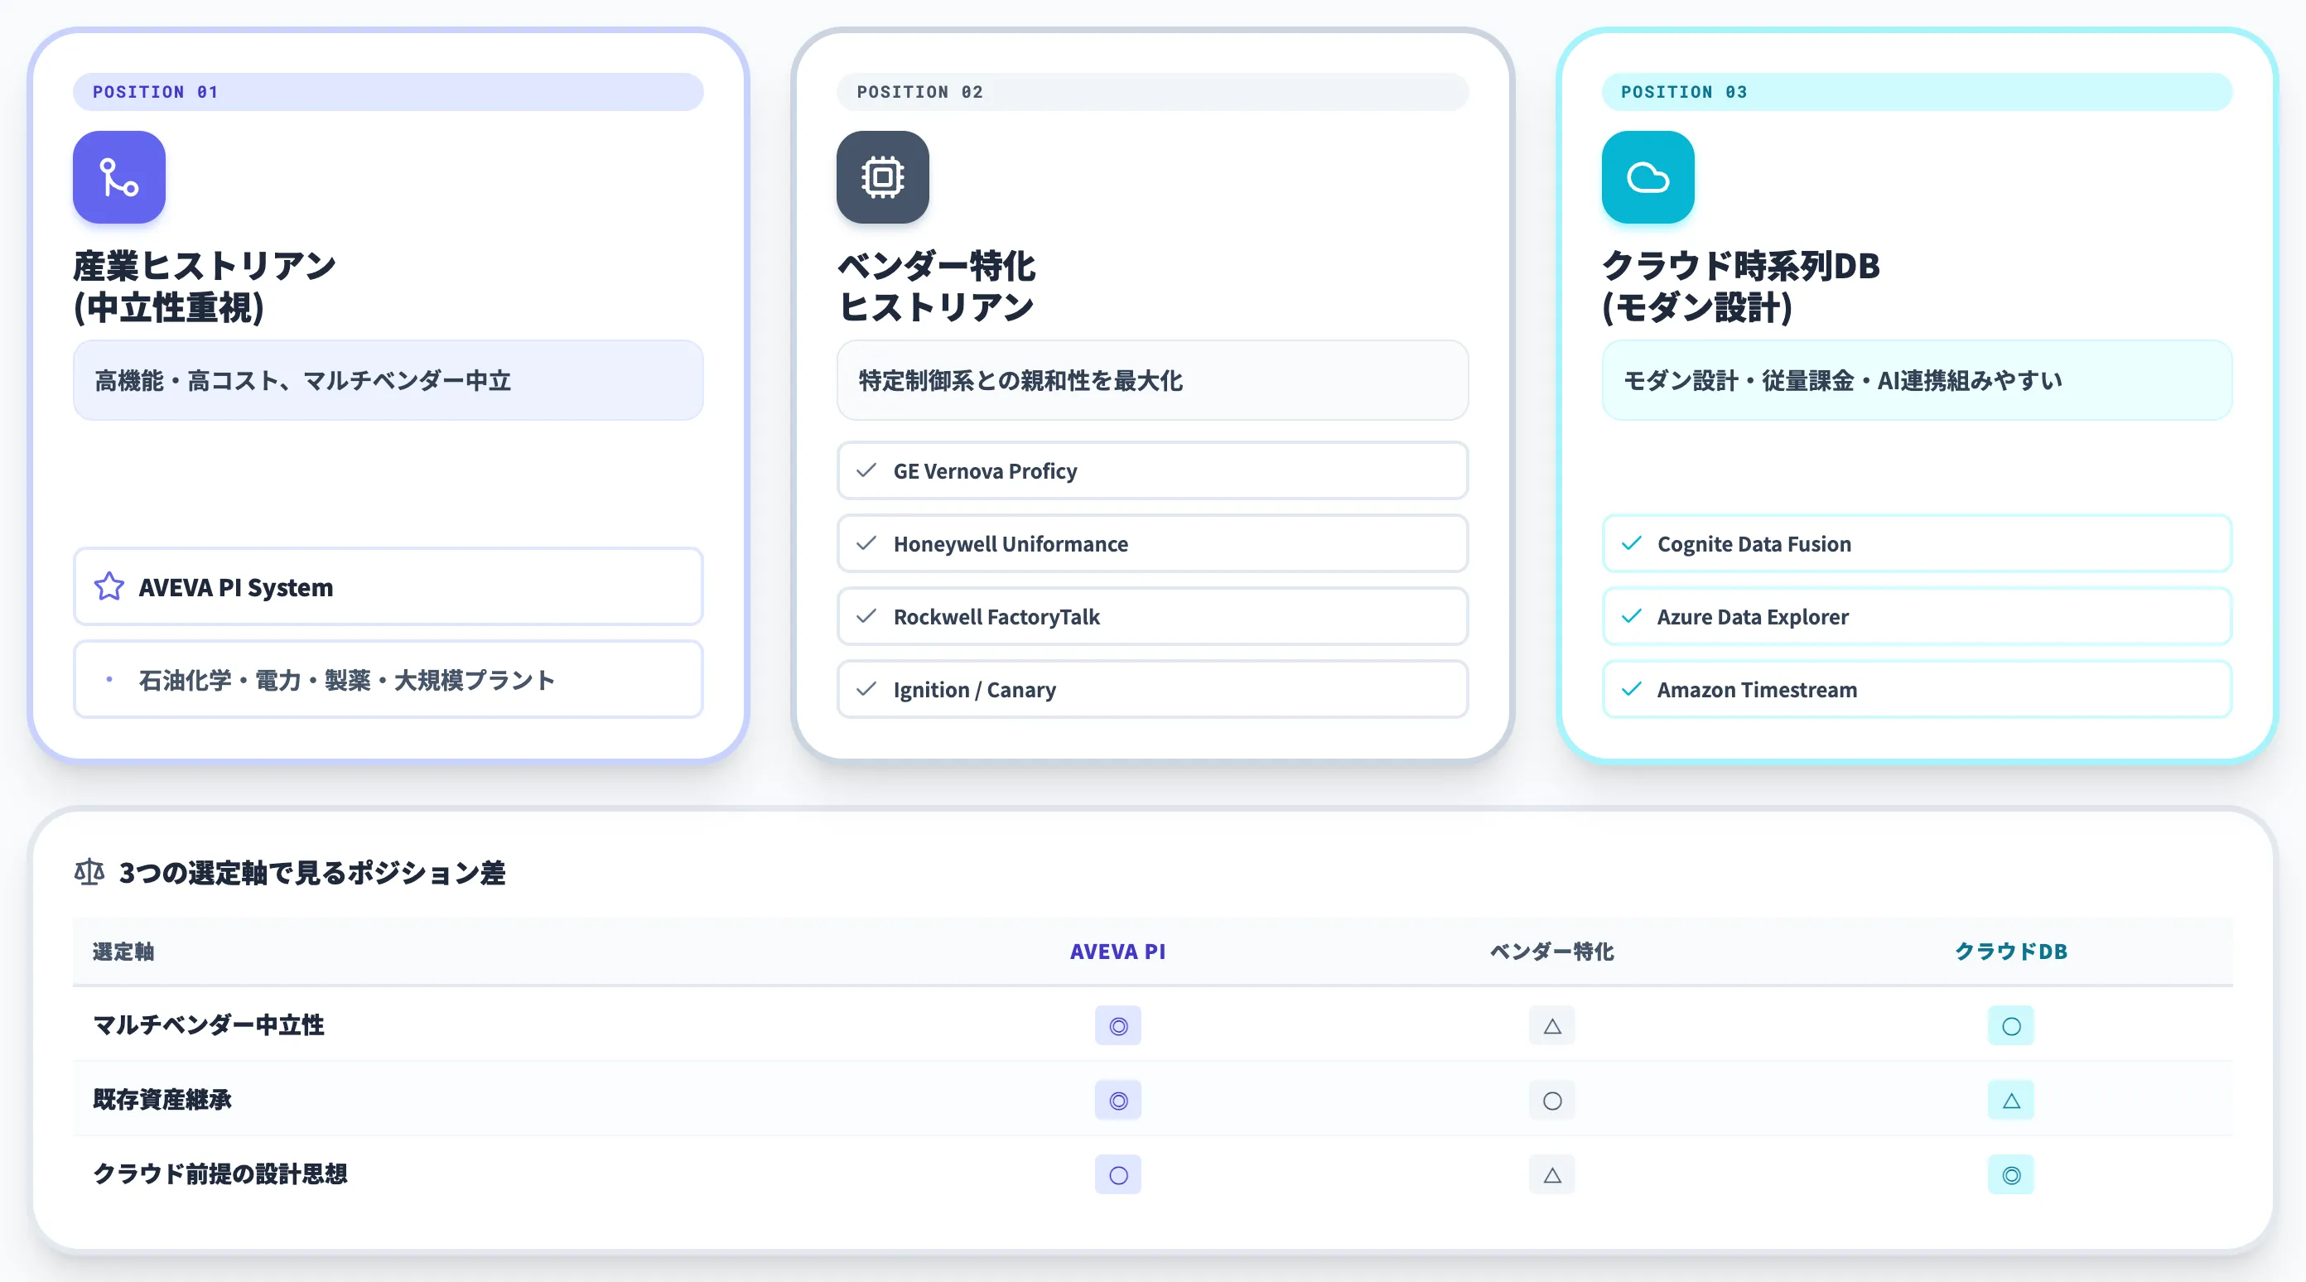Click the star icon beside AVEVA PI System
This screenshot has height=1282, width=2306.
109,586
